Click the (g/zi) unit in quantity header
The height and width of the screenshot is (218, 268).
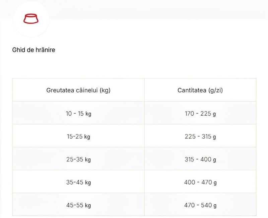point(216,90)
